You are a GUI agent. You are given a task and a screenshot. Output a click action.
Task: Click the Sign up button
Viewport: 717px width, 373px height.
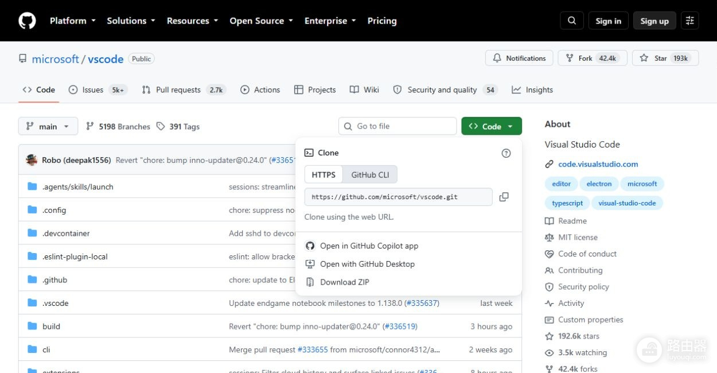(x=654, y=21)
